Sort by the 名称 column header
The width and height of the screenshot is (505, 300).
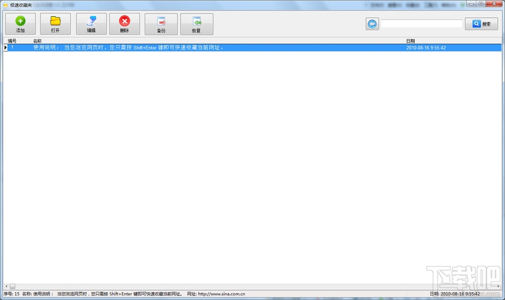pyautogui.click(x=38, y=41)
